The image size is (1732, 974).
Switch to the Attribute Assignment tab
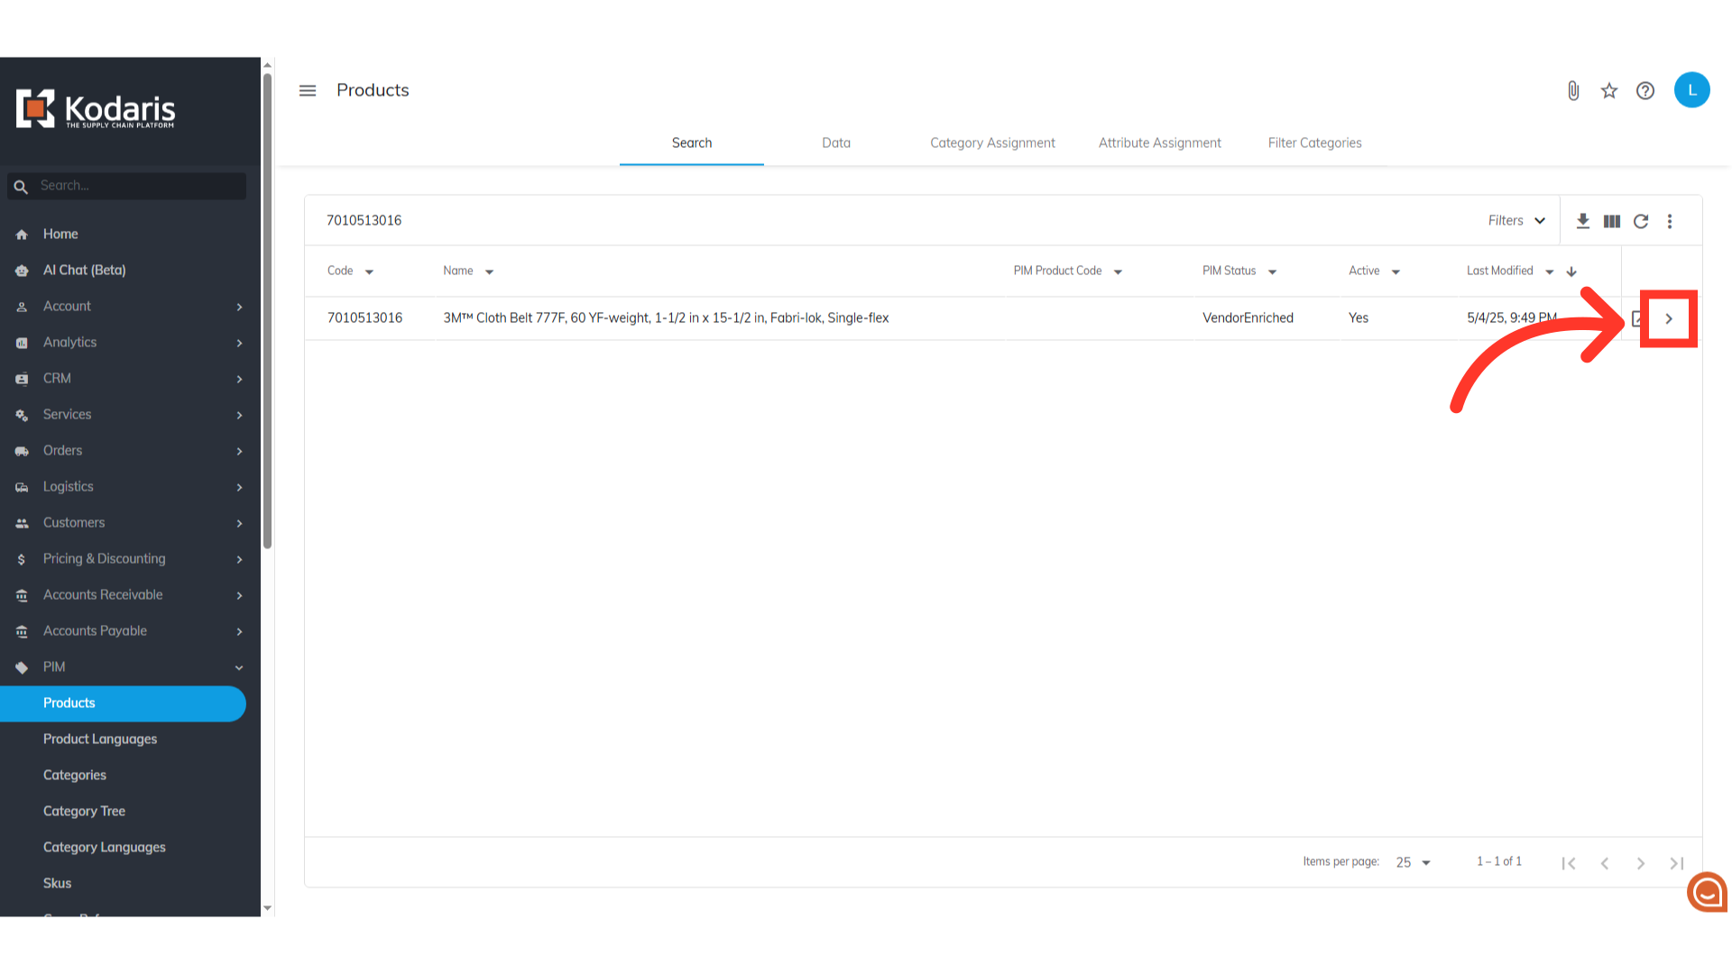click(1159, 142)
